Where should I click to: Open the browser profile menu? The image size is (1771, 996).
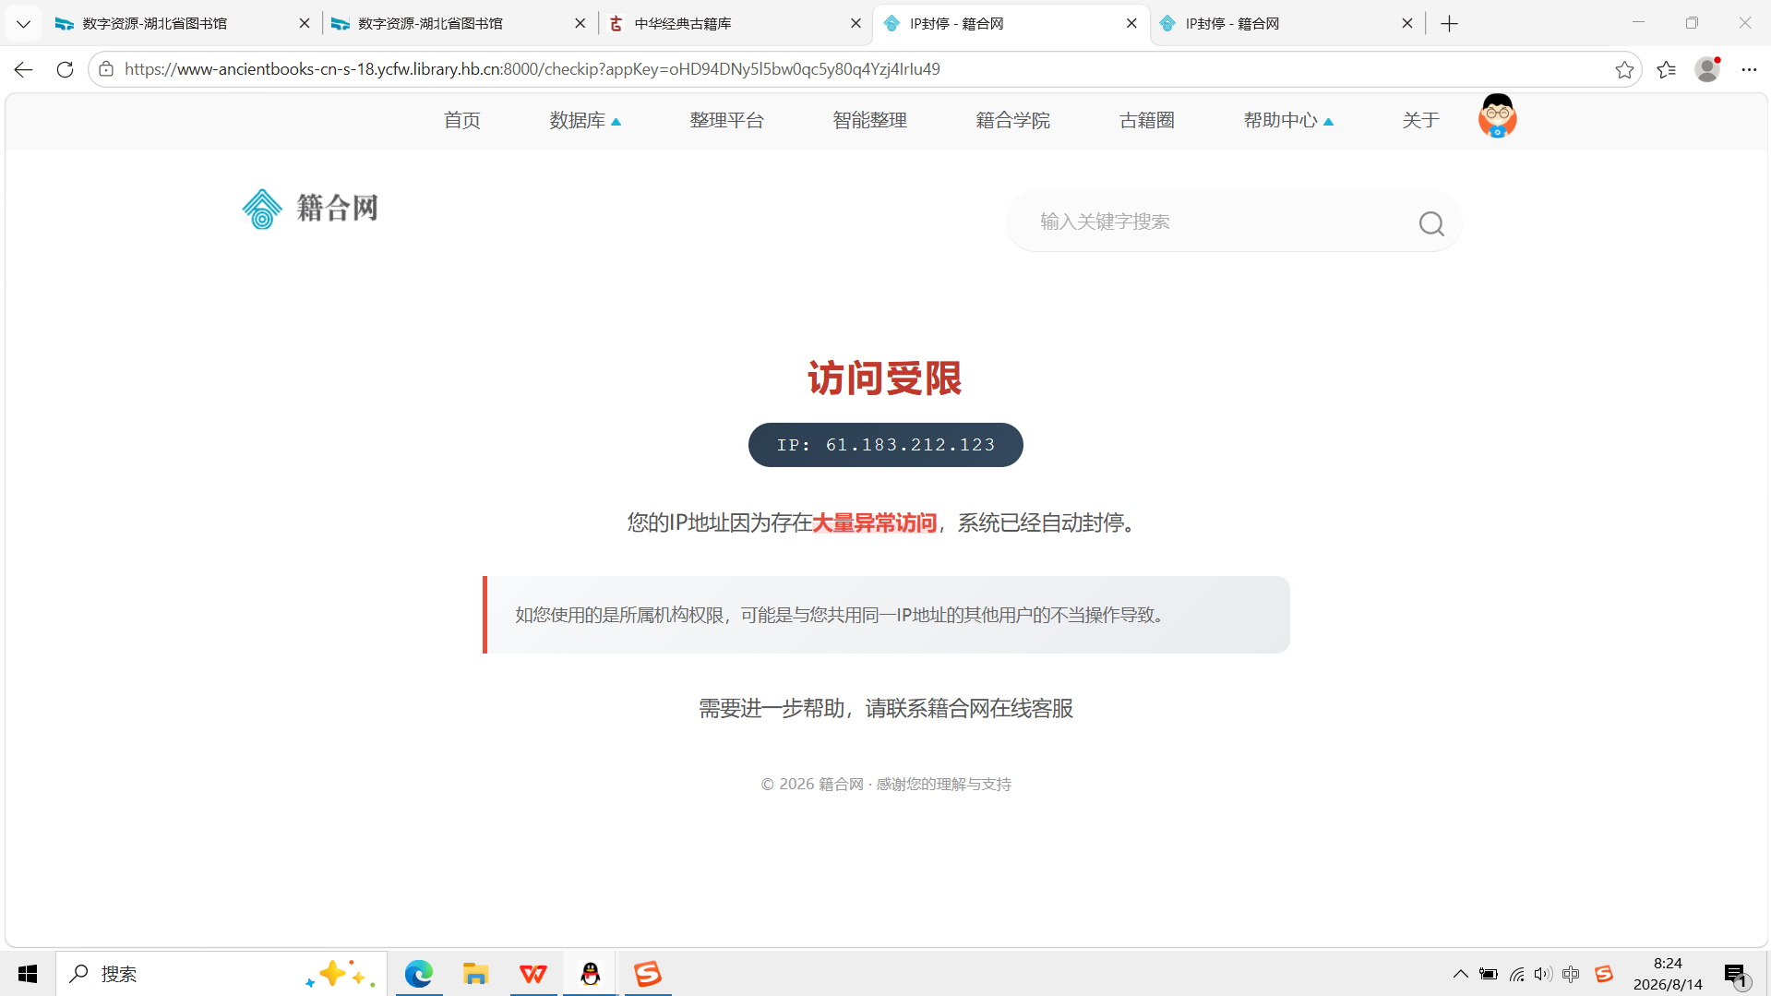pyautogui.click(x=1708, y=69)
